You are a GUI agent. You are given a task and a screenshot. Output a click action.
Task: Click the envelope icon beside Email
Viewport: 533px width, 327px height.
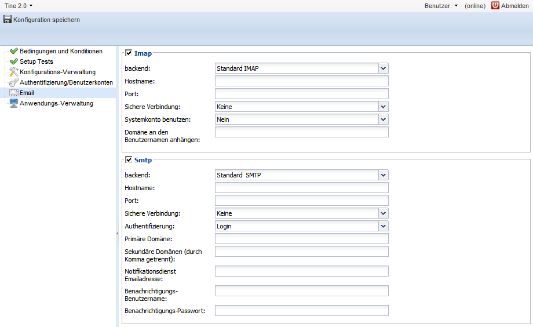click(x=14, y=93)
